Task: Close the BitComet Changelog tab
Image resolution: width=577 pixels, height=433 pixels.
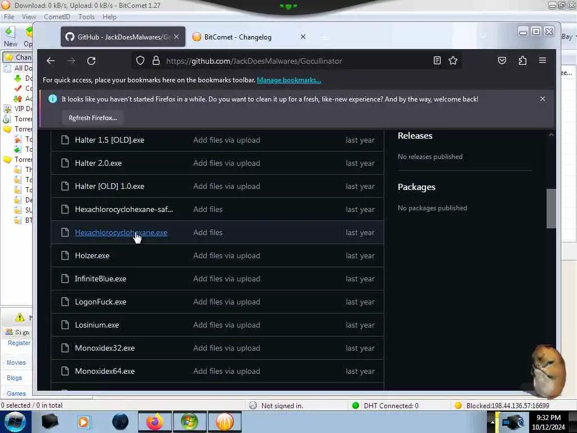Action: (x=303, y=37)
